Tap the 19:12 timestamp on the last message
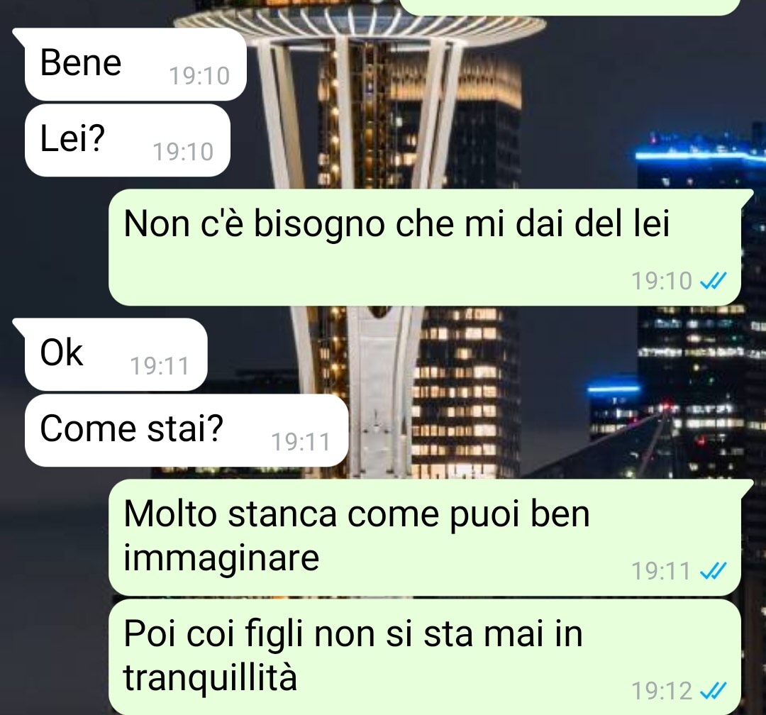766x715 pixels. 662,691
